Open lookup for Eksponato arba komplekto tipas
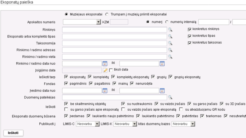This screenshot has width=246, height=138. [x=170, y=36]
